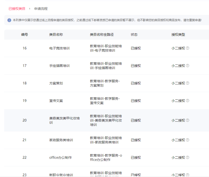Click the 类目名称 column header

(x=56, y=35)
